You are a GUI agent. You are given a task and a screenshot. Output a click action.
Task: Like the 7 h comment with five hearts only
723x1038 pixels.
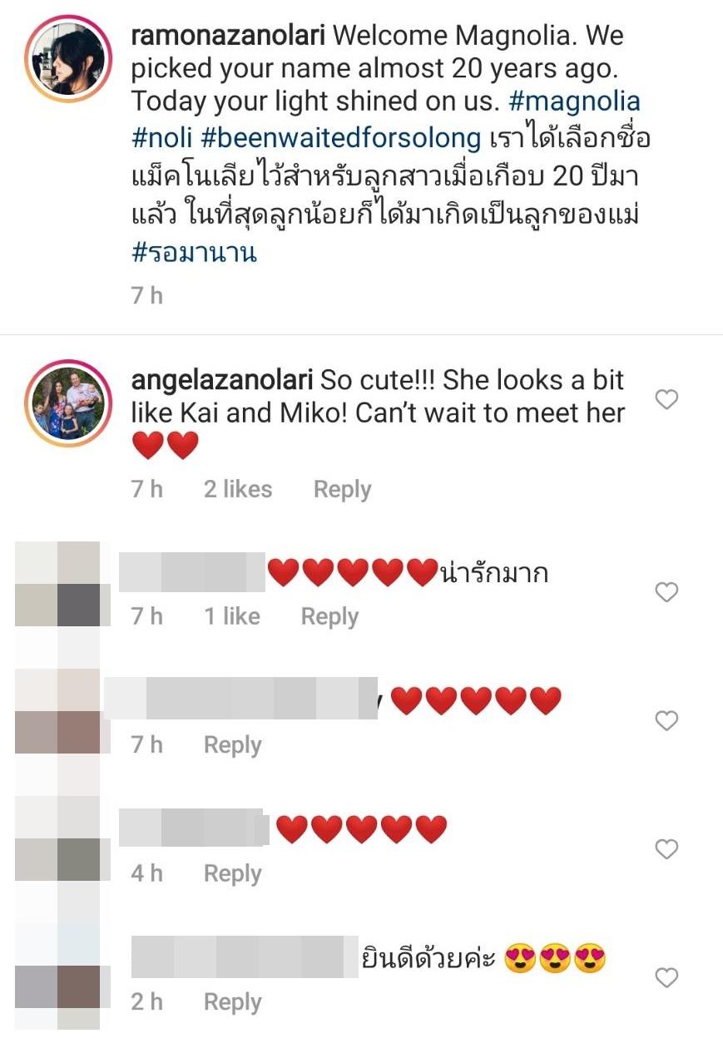(x=666, y=720)
